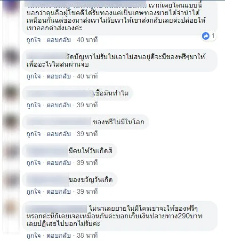Click the blurred name in the 'ตัดปัญหาไม่รับ' comment
The width and height of the screenshot is (225, 241).
click(x=47, y=56)
